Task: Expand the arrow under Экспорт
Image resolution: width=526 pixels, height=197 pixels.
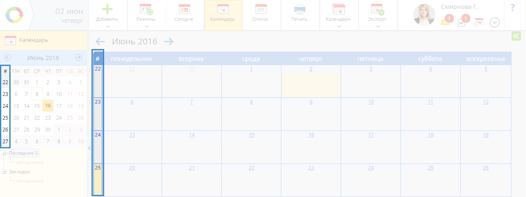Action: (x=377, y=26)
